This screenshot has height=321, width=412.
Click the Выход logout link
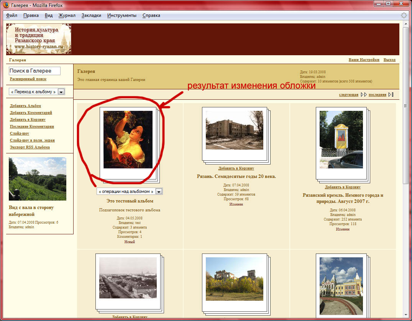389,60
